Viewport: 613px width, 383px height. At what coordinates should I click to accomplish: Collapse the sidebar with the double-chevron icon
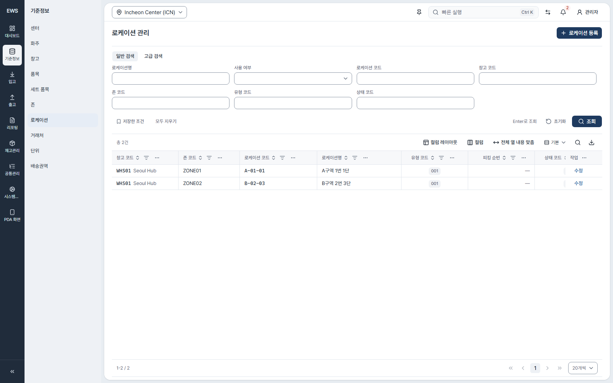(x=12, y=372)
